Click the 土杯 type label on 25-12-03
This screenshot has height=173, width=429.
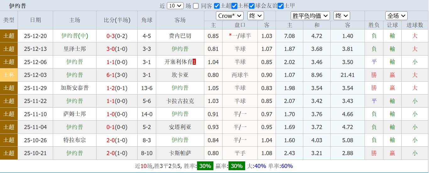9,75
